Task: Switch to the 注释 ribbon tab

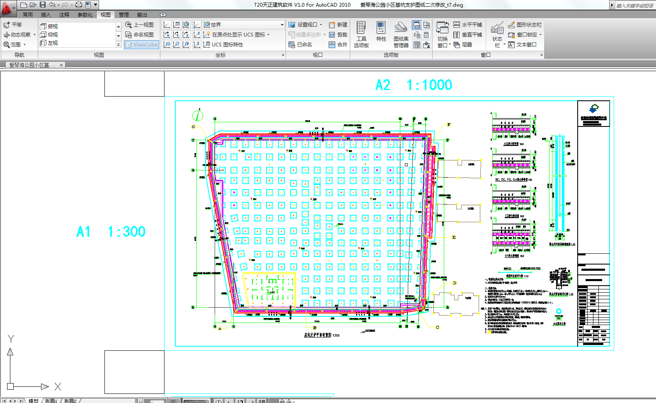Action: click(x=64, y=15)
